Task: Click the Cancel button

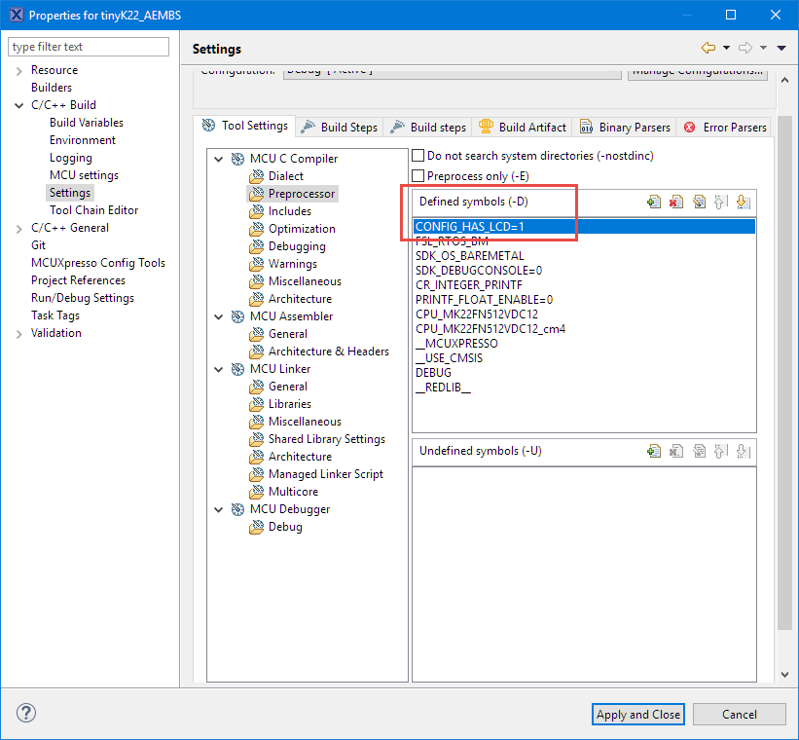Action: point(740,714)
